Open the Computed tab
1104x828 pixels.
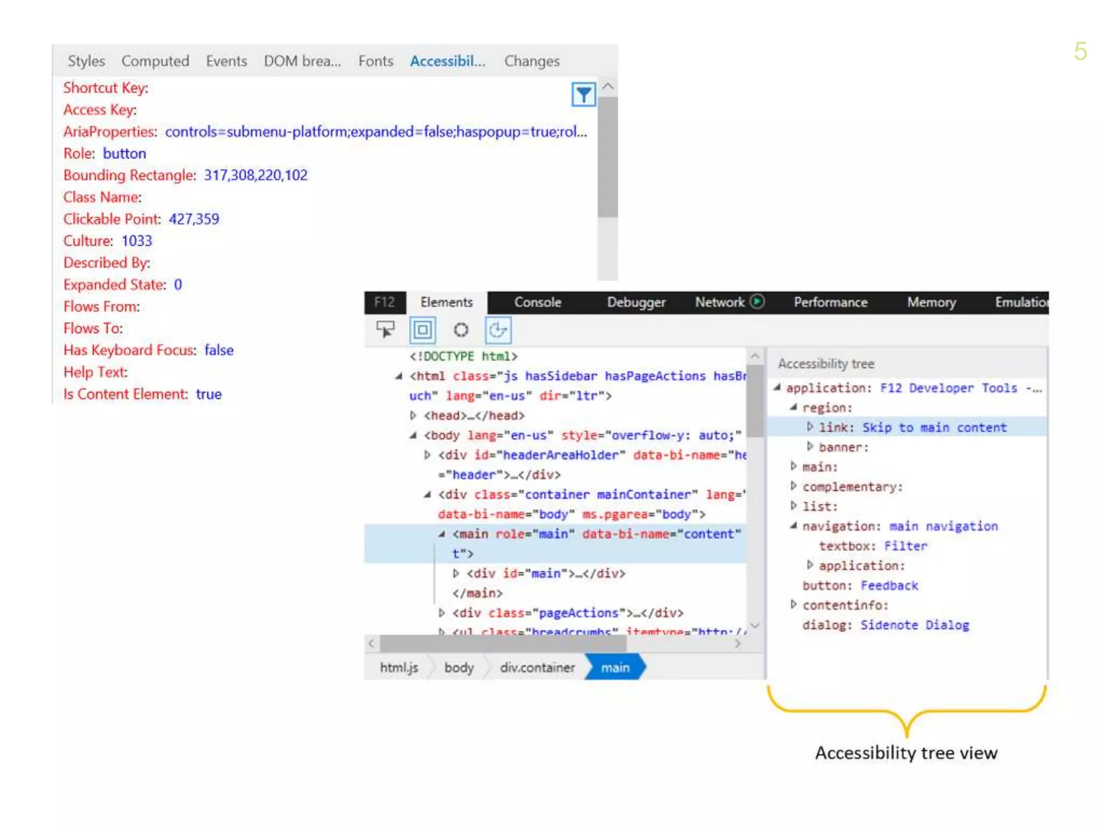155,61
